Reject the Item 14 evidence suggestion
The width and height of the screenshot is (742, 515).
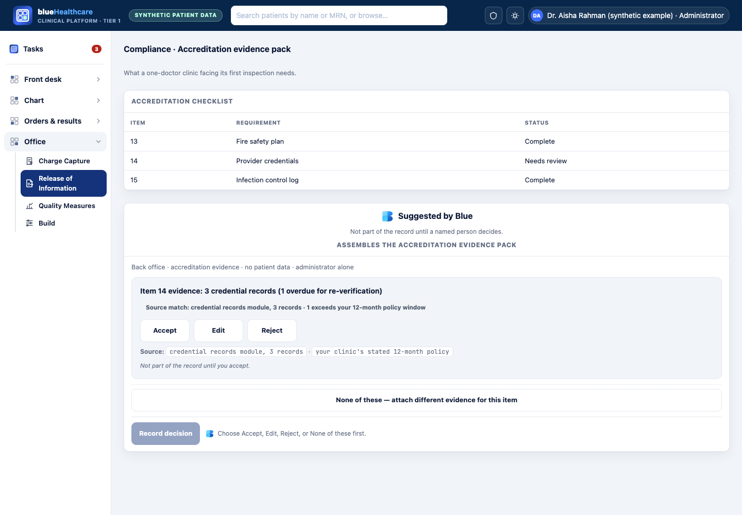272,331
